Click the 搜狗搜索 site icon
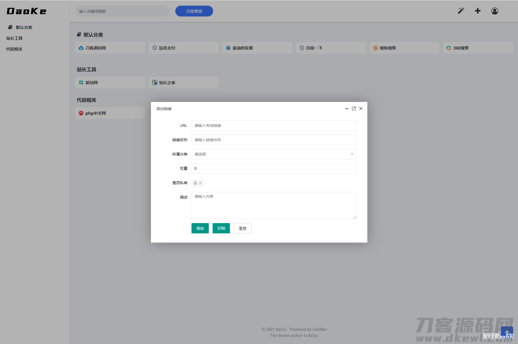The image size is (518, 344). point(375,48)
